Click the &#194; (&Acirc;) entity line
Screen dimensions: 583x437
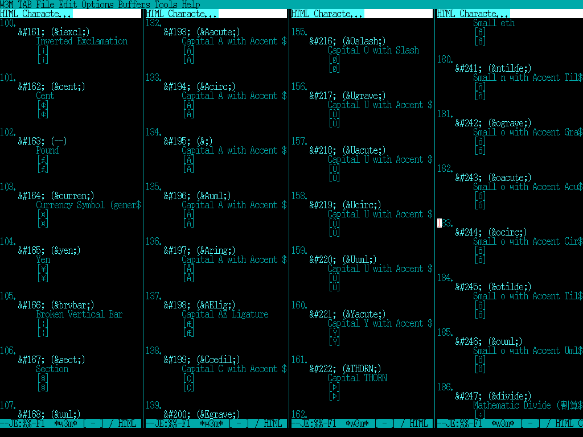(x=200, y=86)
